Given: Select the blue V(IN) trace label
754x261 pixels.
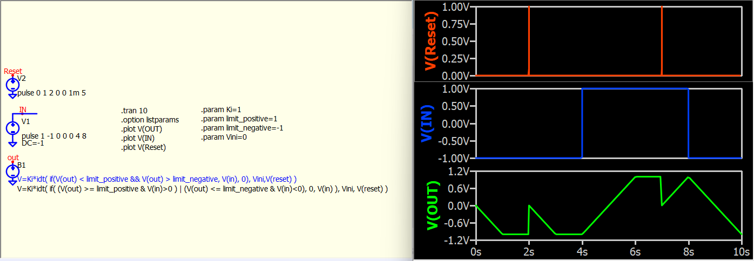Looking at the screenshot, I should [430, 123].
